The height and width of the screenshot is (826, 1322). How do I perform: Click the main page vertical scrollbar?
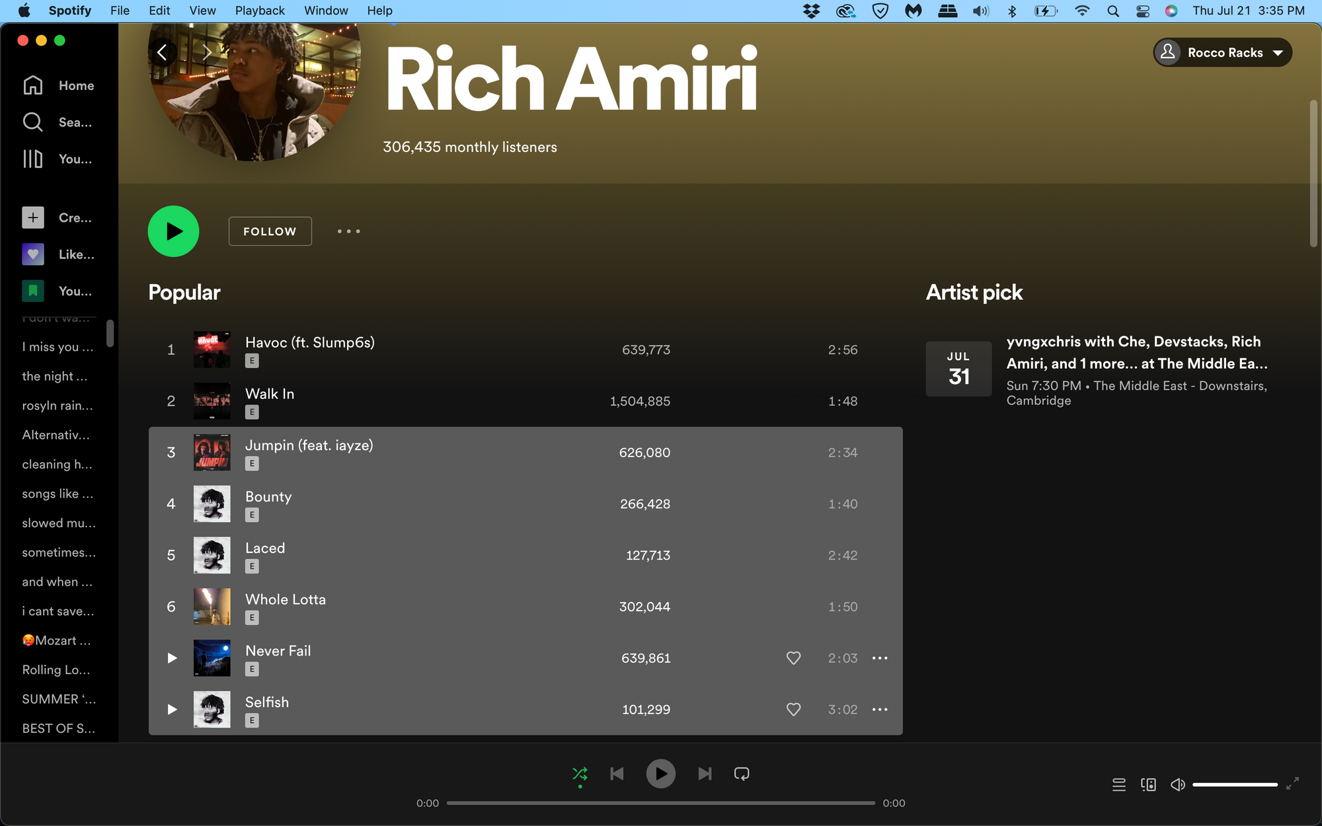coord(1313,174)
